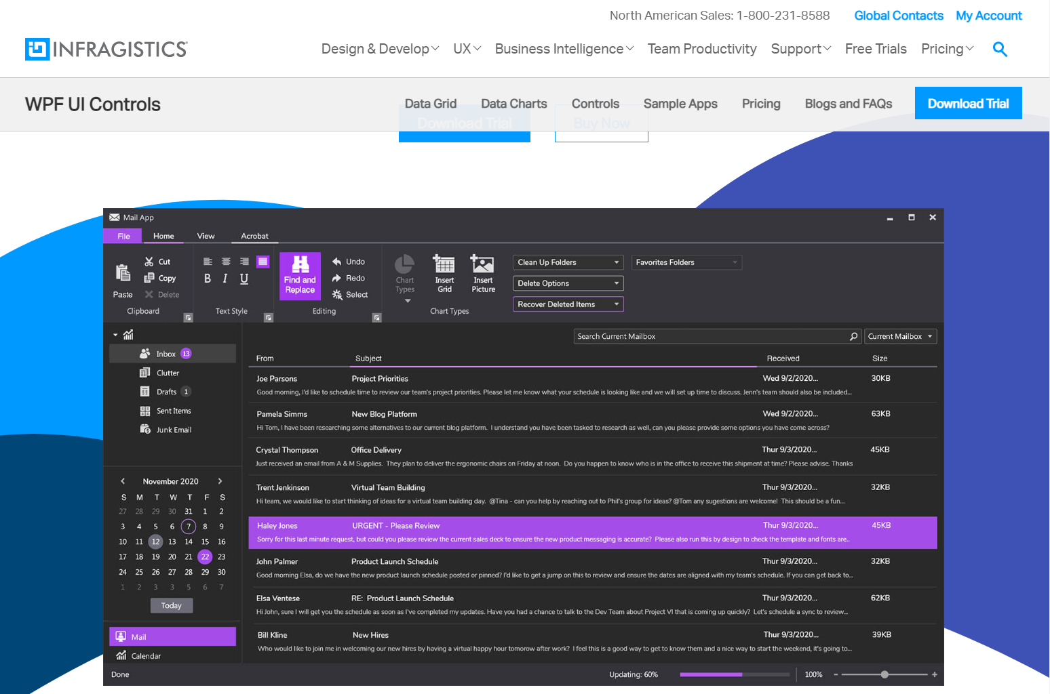Image resolution: width=1050 pixels, height=694 pixels.
Task: Click the search magnifier in mailbox search
Action: pos(854,336)
